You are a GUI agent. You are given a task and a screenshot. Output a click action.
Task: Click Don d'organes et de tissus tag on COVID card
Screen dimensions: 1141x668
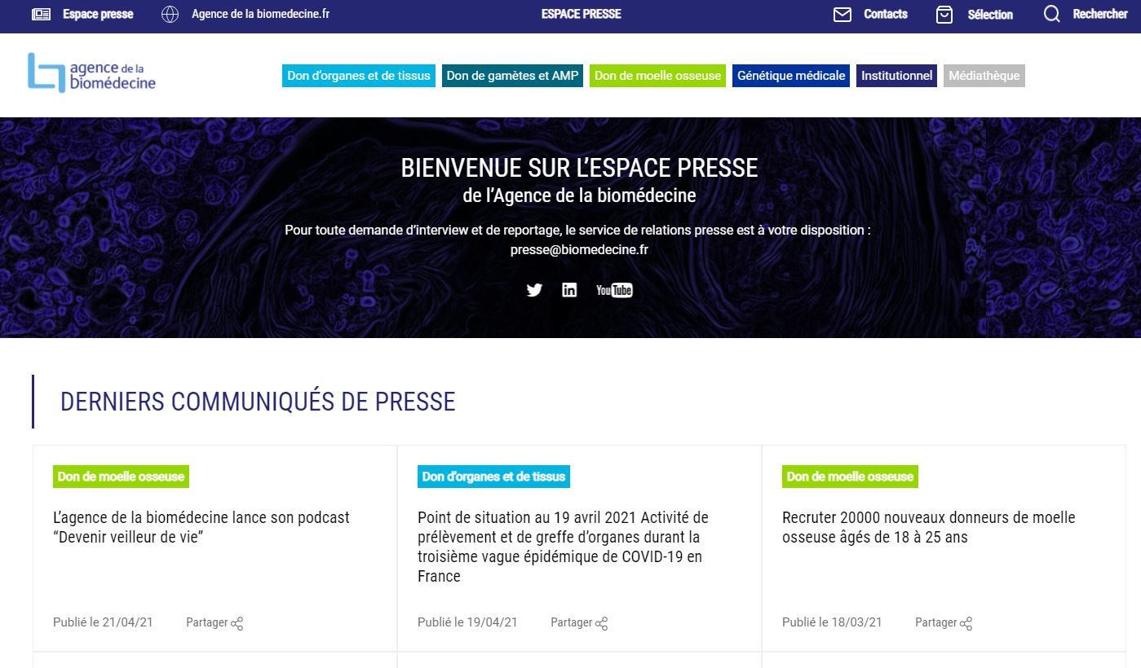coord(493,477)
